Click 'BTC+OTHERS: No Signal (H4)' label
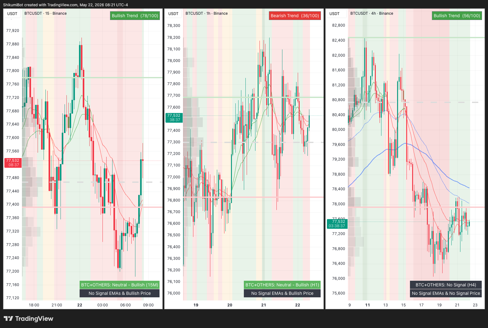 (446, 285)
